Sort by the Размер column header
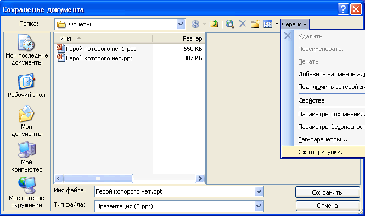365x216 pixels. pos(179,38)
